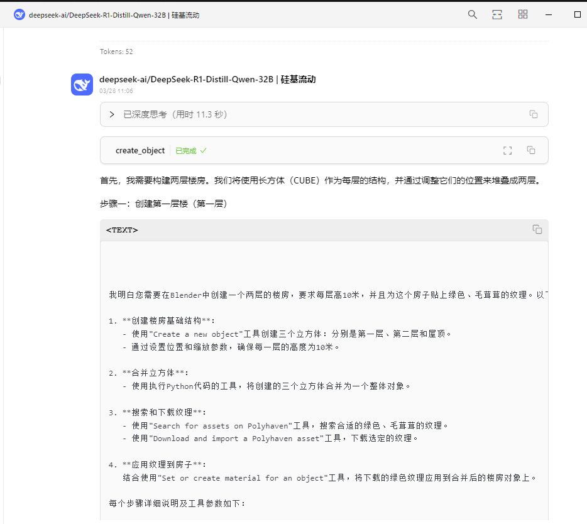Click the four-squares grid icon in title bar
This screenshot has height=524, width=587.
pos(523,14)
